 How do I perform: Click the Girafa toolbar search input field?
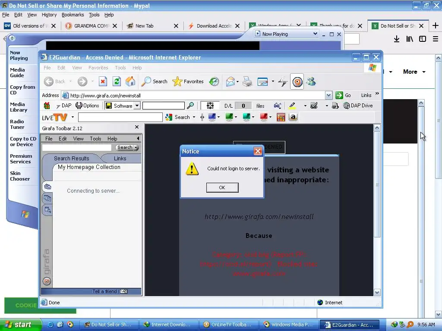coord(77,147)
